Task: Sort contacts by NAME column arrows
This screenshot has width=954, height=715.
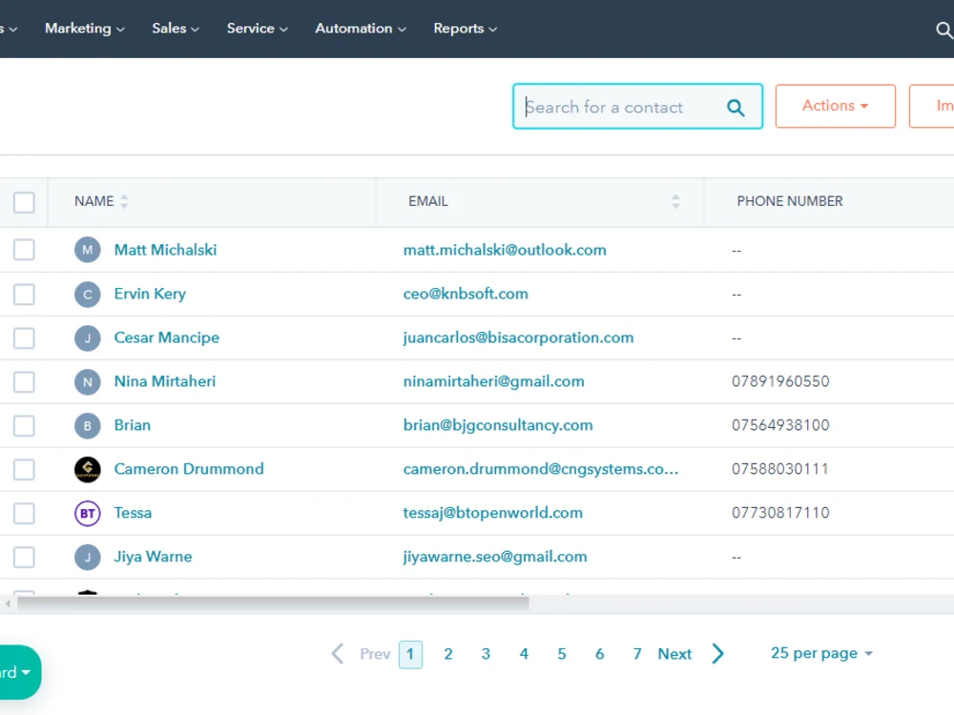Action: coord(124,201)
